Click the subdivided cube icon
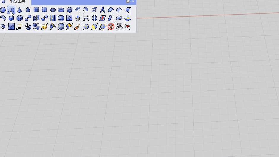This screenshot has height=157, width=279. pyautogui.click(x=19, y=18)
